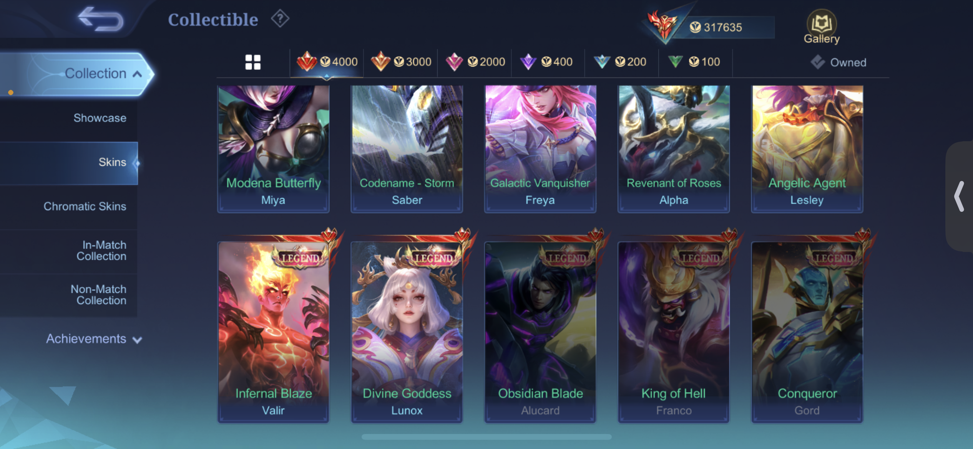Filter by the 400 points purple gem tier
Image resolution: width=973 pixels, height=449 pixels.
coord(546,62)
